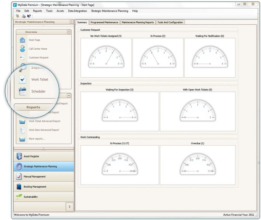Screen dimensions: 261x220
Task: Click the first toolbar icon below File menu
Action: 17,16
